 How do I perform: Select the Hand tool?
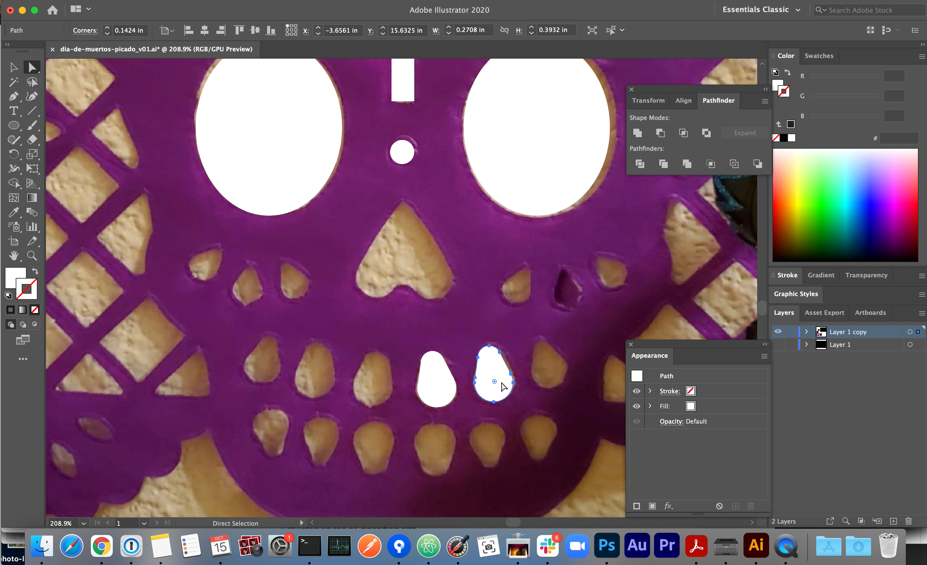pos(14,255)
